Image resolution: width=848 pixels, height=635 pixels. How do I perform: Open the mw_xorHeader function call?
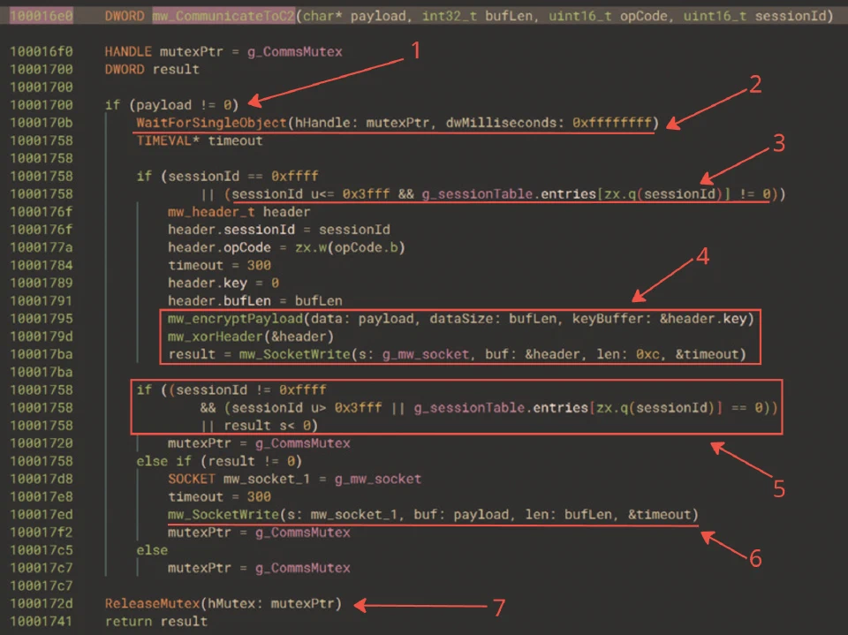point(215,336)
